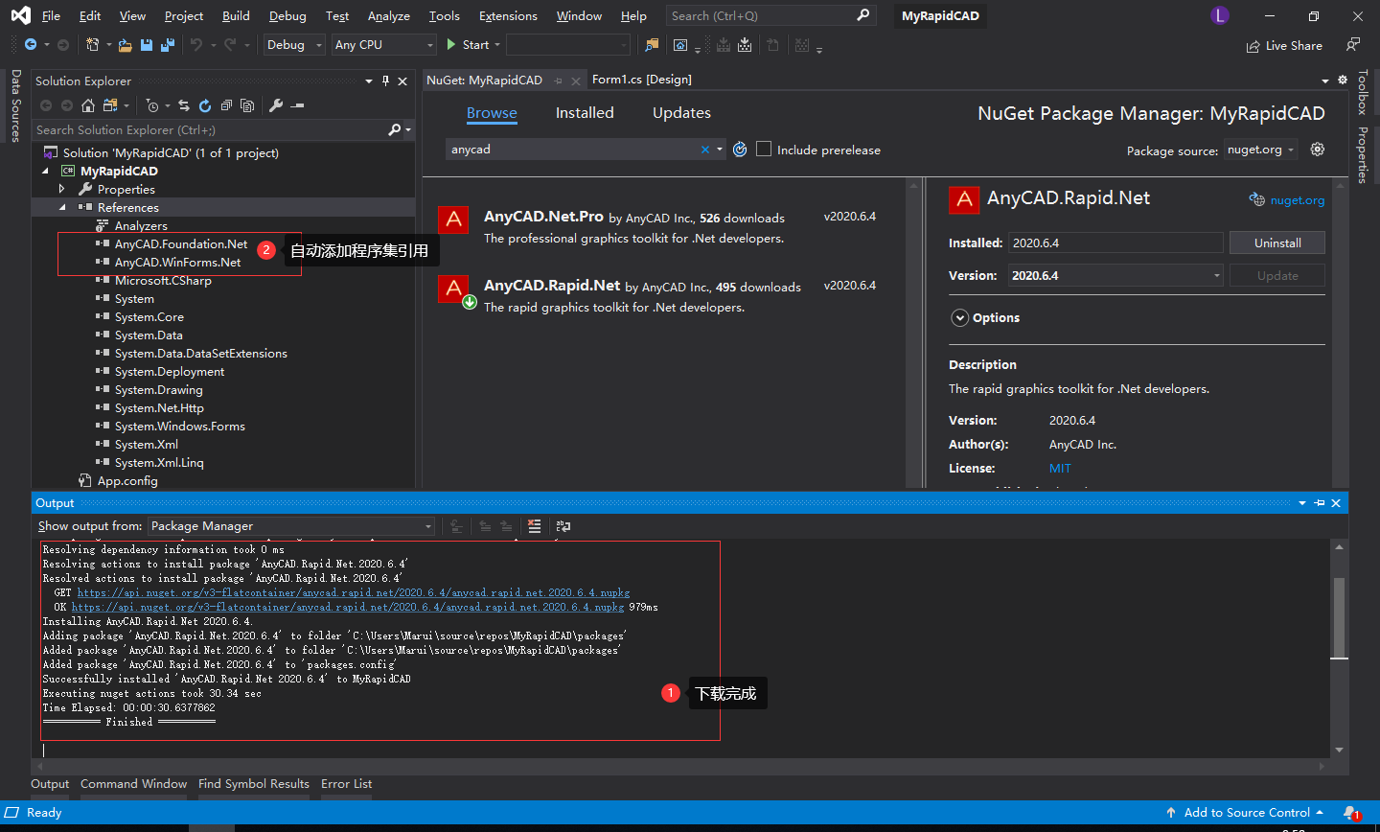The height and width of the screenshot is (832, 1380).
Task: Expand the Options section
Action: [959, 318]
